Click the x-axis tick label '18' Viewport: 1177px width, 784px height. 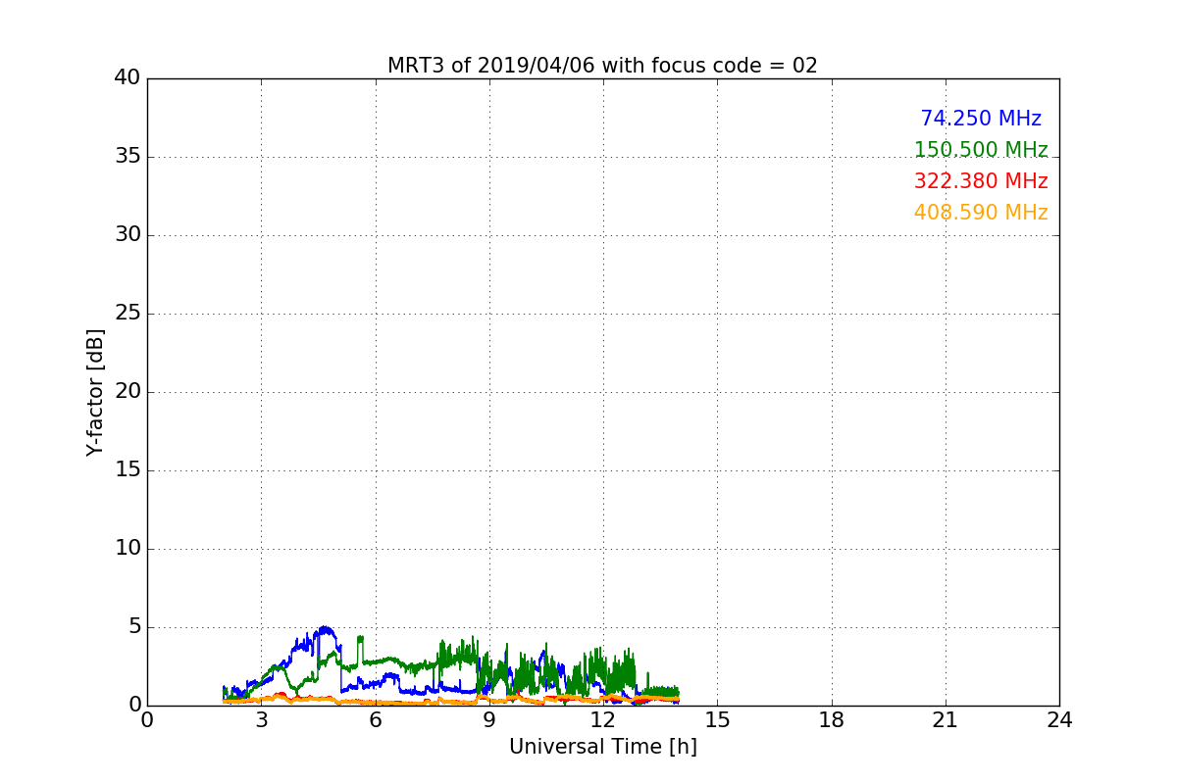pos(832,720)
